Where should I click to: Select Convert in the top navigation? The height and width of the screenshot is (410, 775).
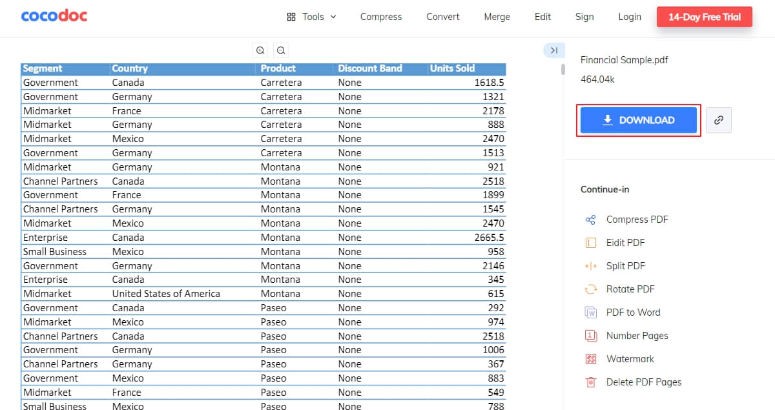click(x=442, y=17)
